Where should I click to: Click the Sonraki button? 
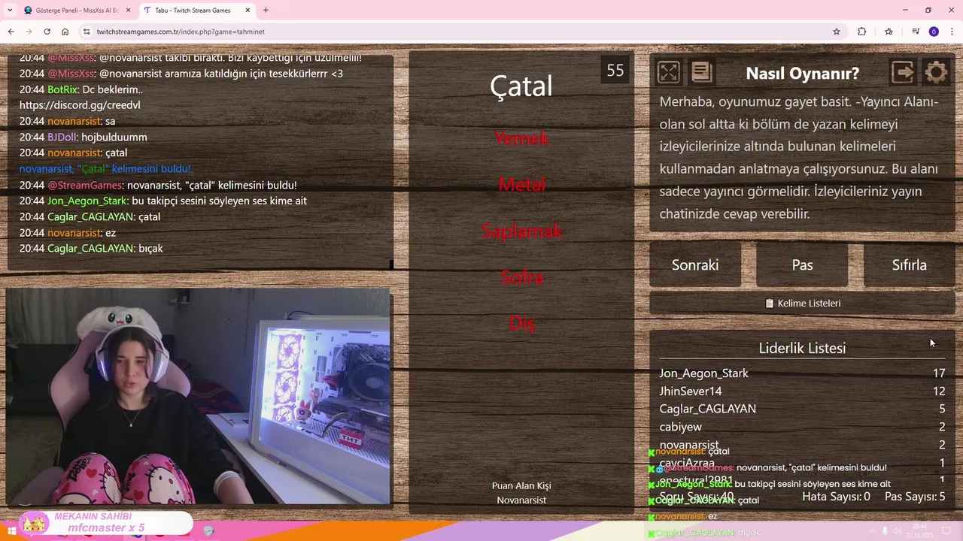695,264
